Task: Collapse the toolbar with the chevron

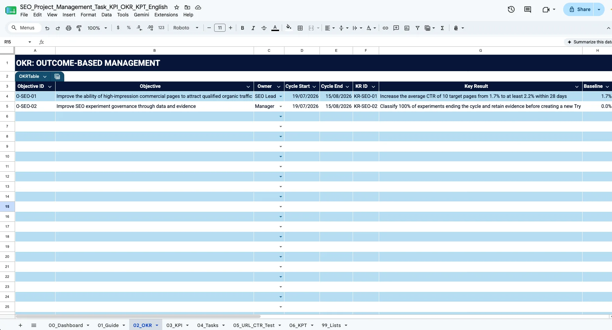Action: click(x=608, y=28)
